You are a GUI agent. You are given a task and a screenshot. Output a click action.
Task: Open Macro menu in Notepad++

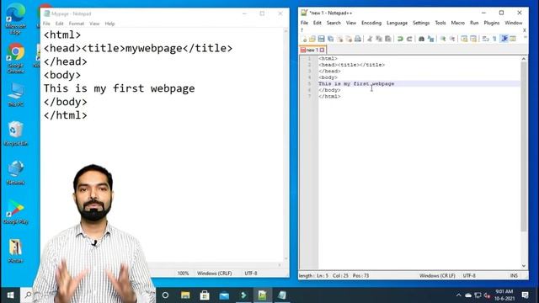coord(457,23)
